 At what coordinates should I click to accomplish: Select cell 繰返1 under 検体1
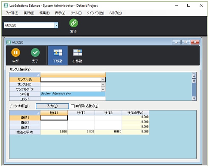click(54, 118)
